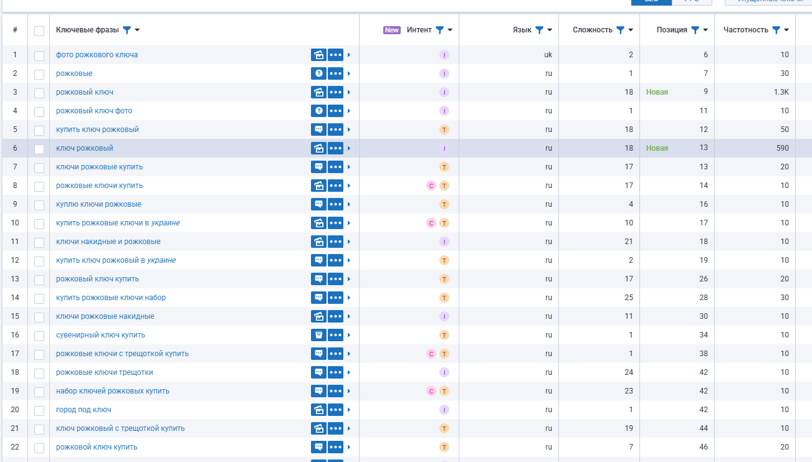Click the frequency value '1.3K'
The width and height of the screenshot is (812, 462).
tap(781, 92)
